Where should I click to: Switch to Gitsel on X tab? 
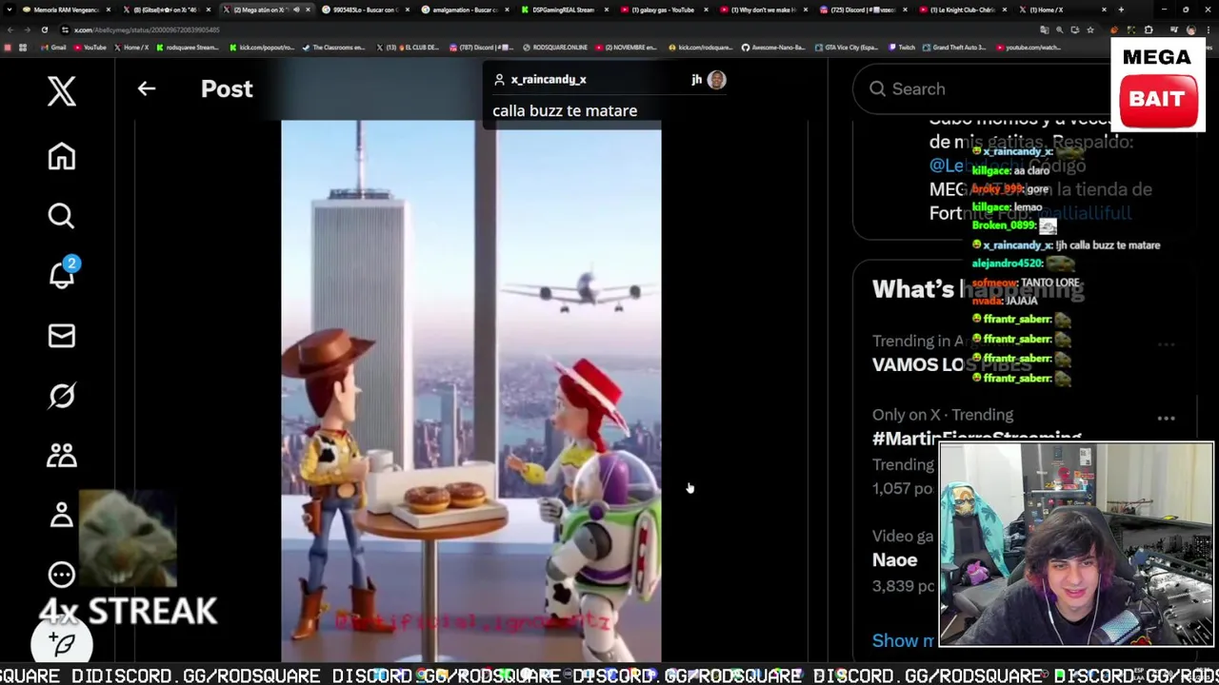coord(165,10)
